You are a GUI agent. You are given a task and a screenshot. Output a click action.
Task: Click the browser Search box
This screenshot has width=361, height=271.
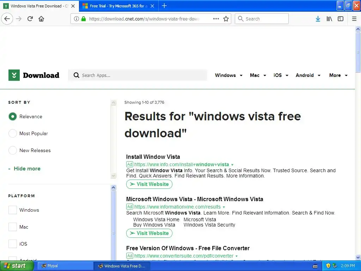(x=262, y=19)
